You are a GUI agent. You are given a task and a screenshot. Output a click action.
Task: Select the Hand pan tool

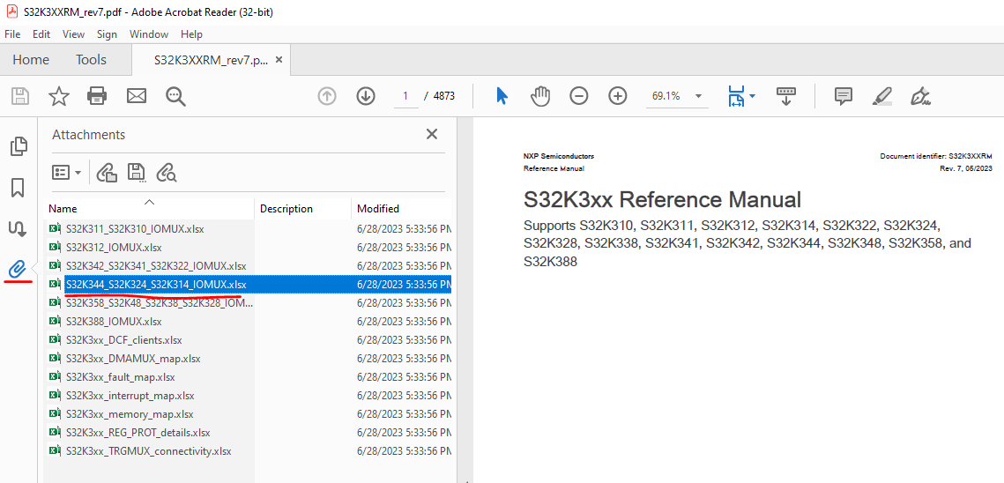(539, 96)
